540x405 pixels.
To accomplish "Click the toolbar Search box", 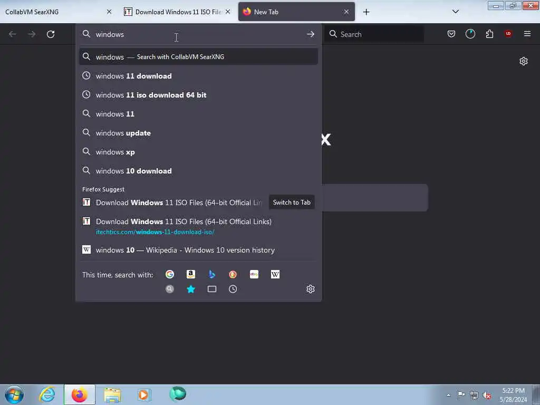I will 374,34.
